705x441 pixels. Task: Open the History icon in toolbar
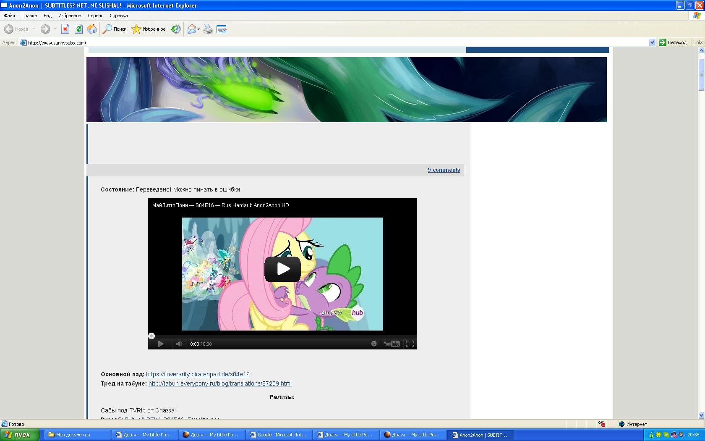(x=176, y=29)
